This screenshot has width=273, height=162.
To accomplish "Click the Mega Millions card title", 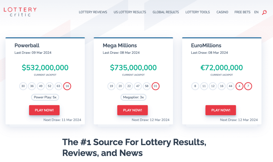I will tap(120, 45).
